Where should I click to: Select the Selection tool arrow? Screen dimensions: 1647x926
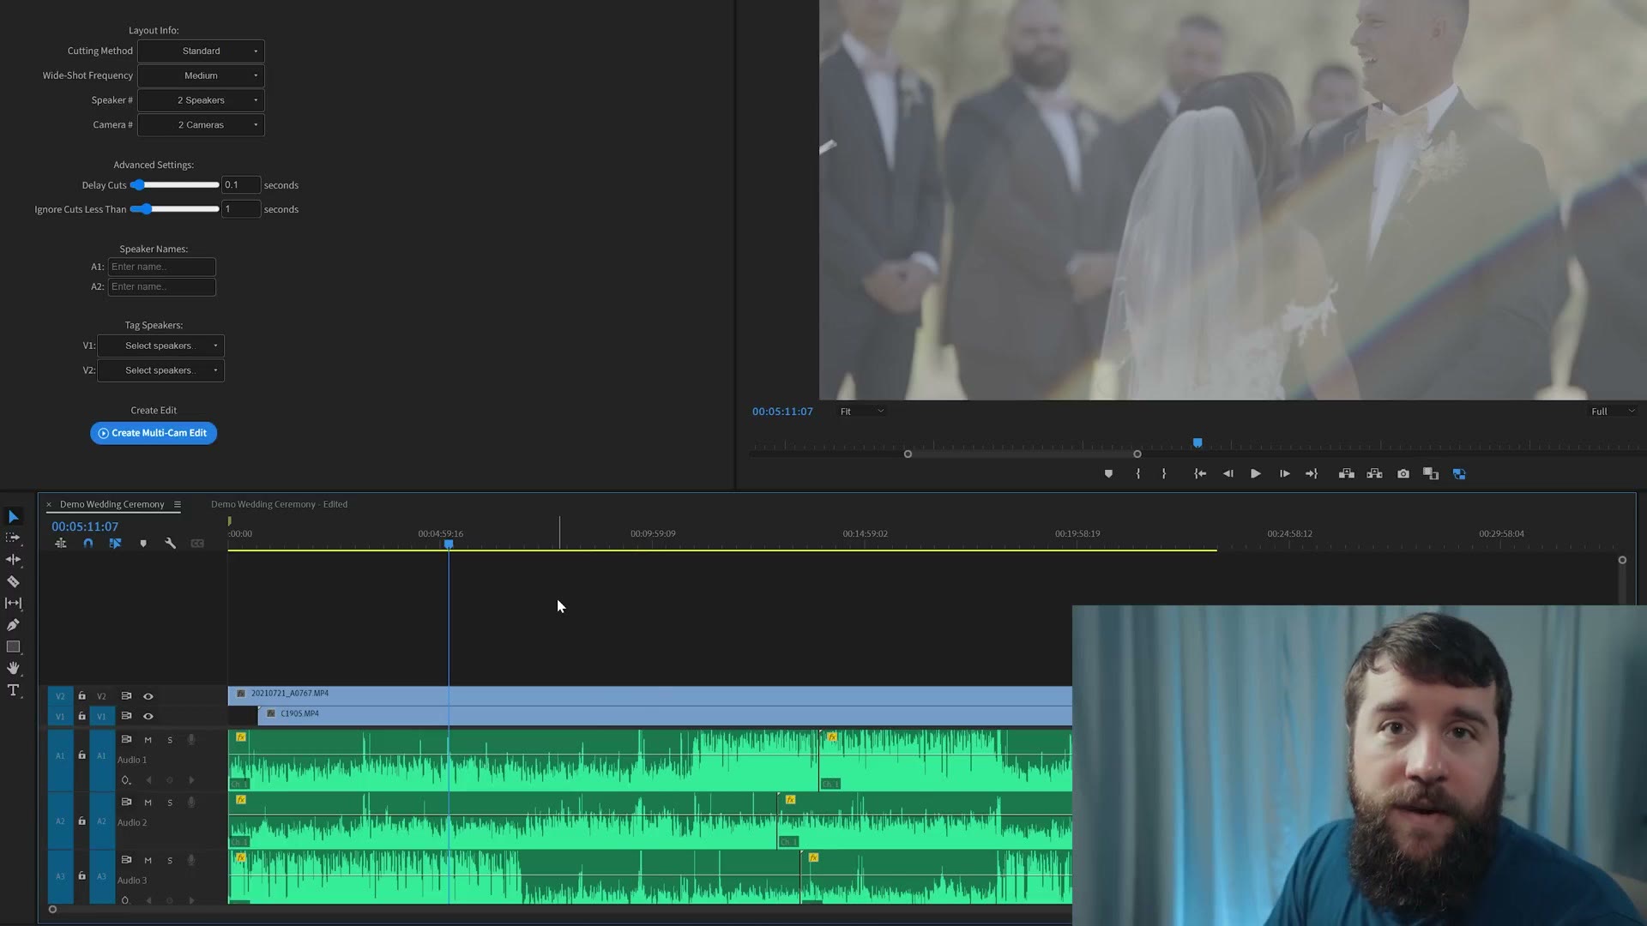pyautogui.click(x=13, y=516)
